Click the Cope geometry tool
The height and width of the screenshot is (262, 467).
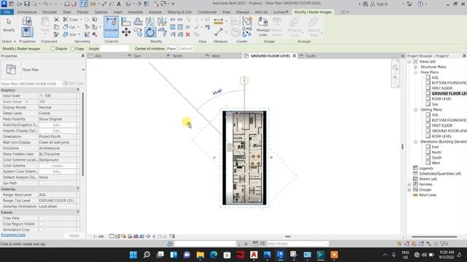click(x=71, y=20)
